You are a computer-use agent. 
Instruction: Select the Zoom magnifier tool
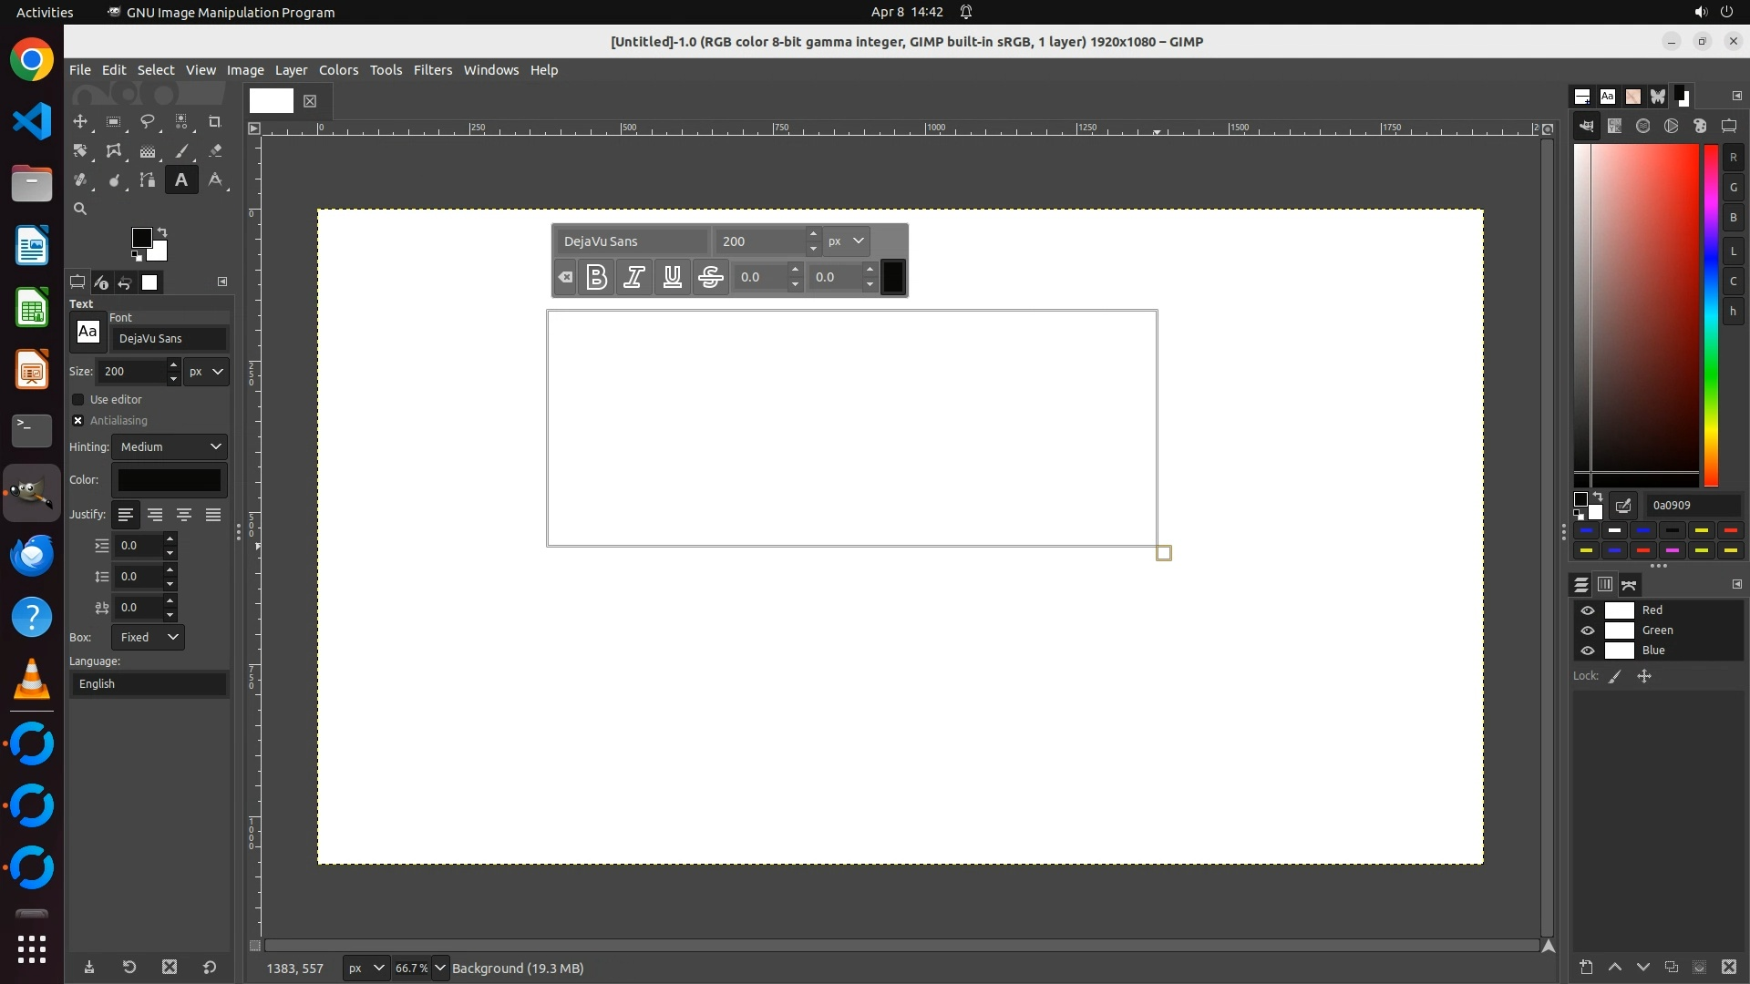pos(80,210)
